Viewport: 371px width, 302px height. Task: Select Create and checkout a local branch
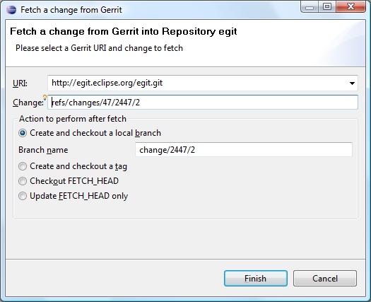click(x=23, y=133)
